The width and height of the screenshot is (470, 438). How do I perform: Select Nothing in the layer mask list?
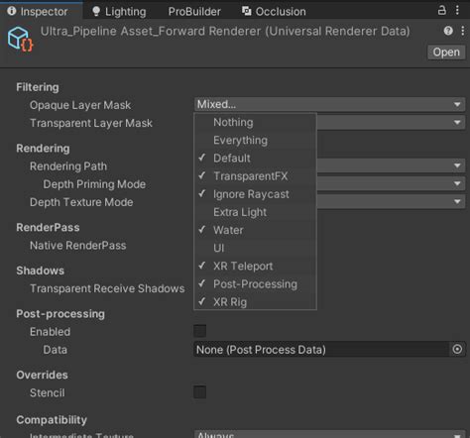[x=255, y=122]
